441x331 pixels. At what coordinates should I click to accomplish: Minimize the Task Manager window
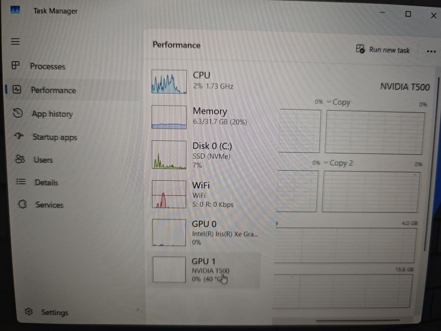click(382, 13)
